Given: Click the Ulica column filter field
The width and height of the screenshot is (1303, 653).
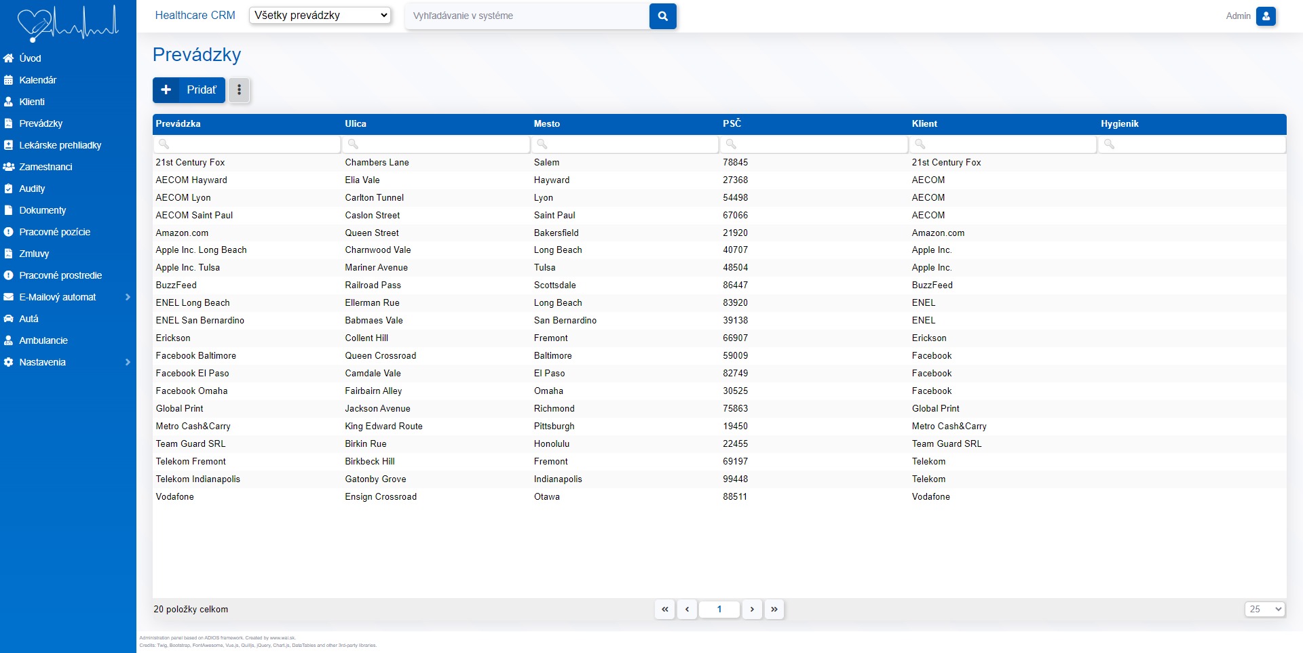Looking at the screenshot, I should tap(436, 144).
